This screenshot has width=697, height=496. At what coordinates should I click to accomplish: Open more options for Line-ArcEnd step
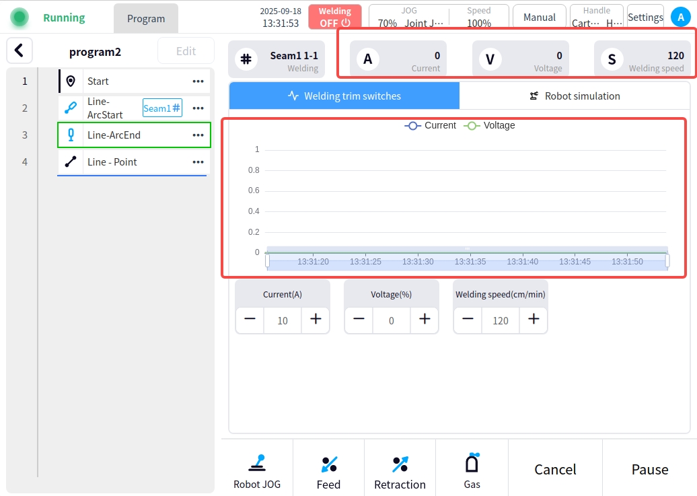[x=198, y=135]
